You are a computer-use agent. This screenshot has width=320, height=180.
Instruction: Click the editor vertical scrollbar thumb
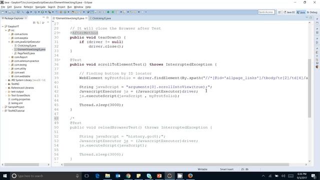tap(309, 88)
